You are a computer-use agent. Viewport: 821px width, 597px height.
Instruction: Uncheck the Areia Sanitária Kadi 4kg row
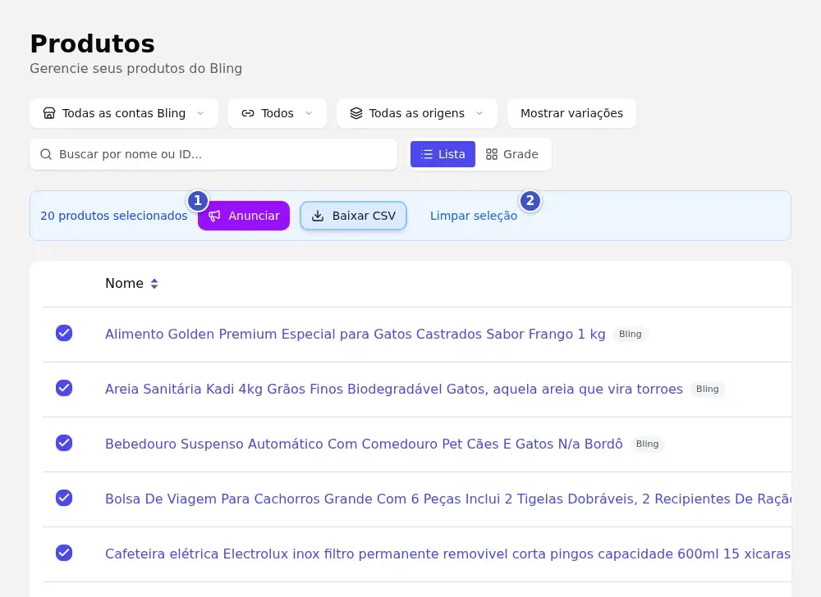coord(64,388)
